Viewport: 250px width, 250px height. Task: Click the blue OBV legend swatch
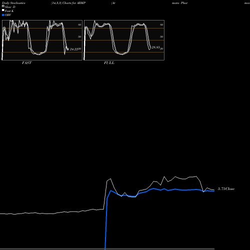click(3, 15)
